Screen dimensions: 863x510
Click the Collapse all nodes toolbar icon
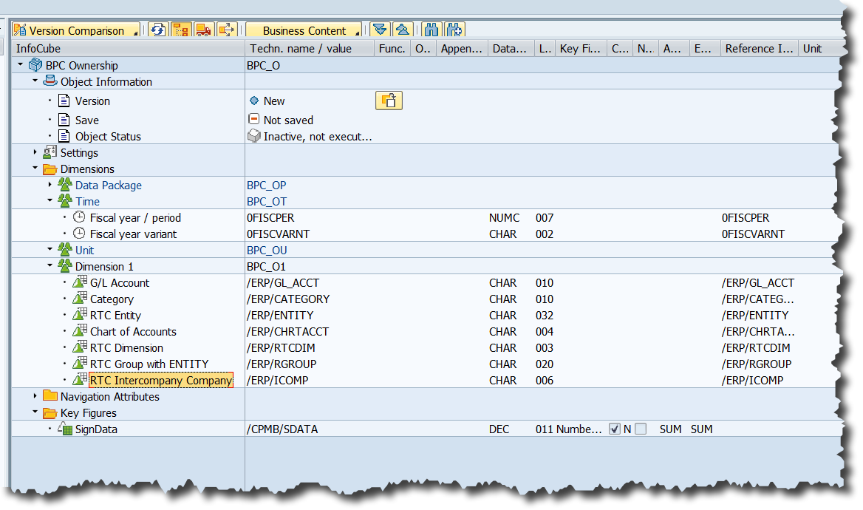(401, 30)
